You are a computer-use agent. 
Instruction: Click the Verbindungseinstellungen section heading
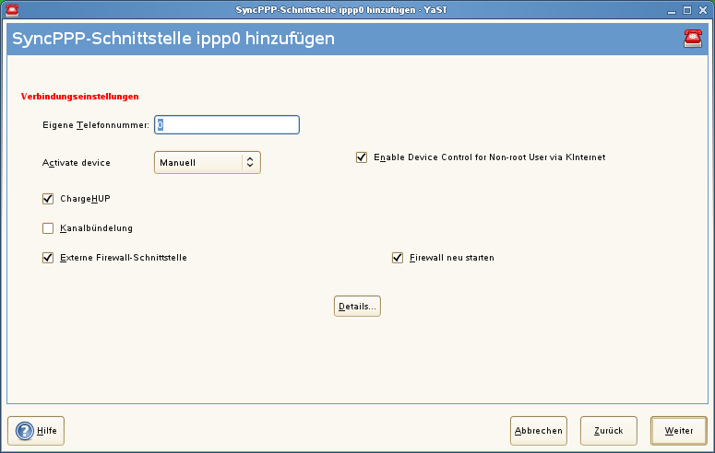(x=79, y=96)
